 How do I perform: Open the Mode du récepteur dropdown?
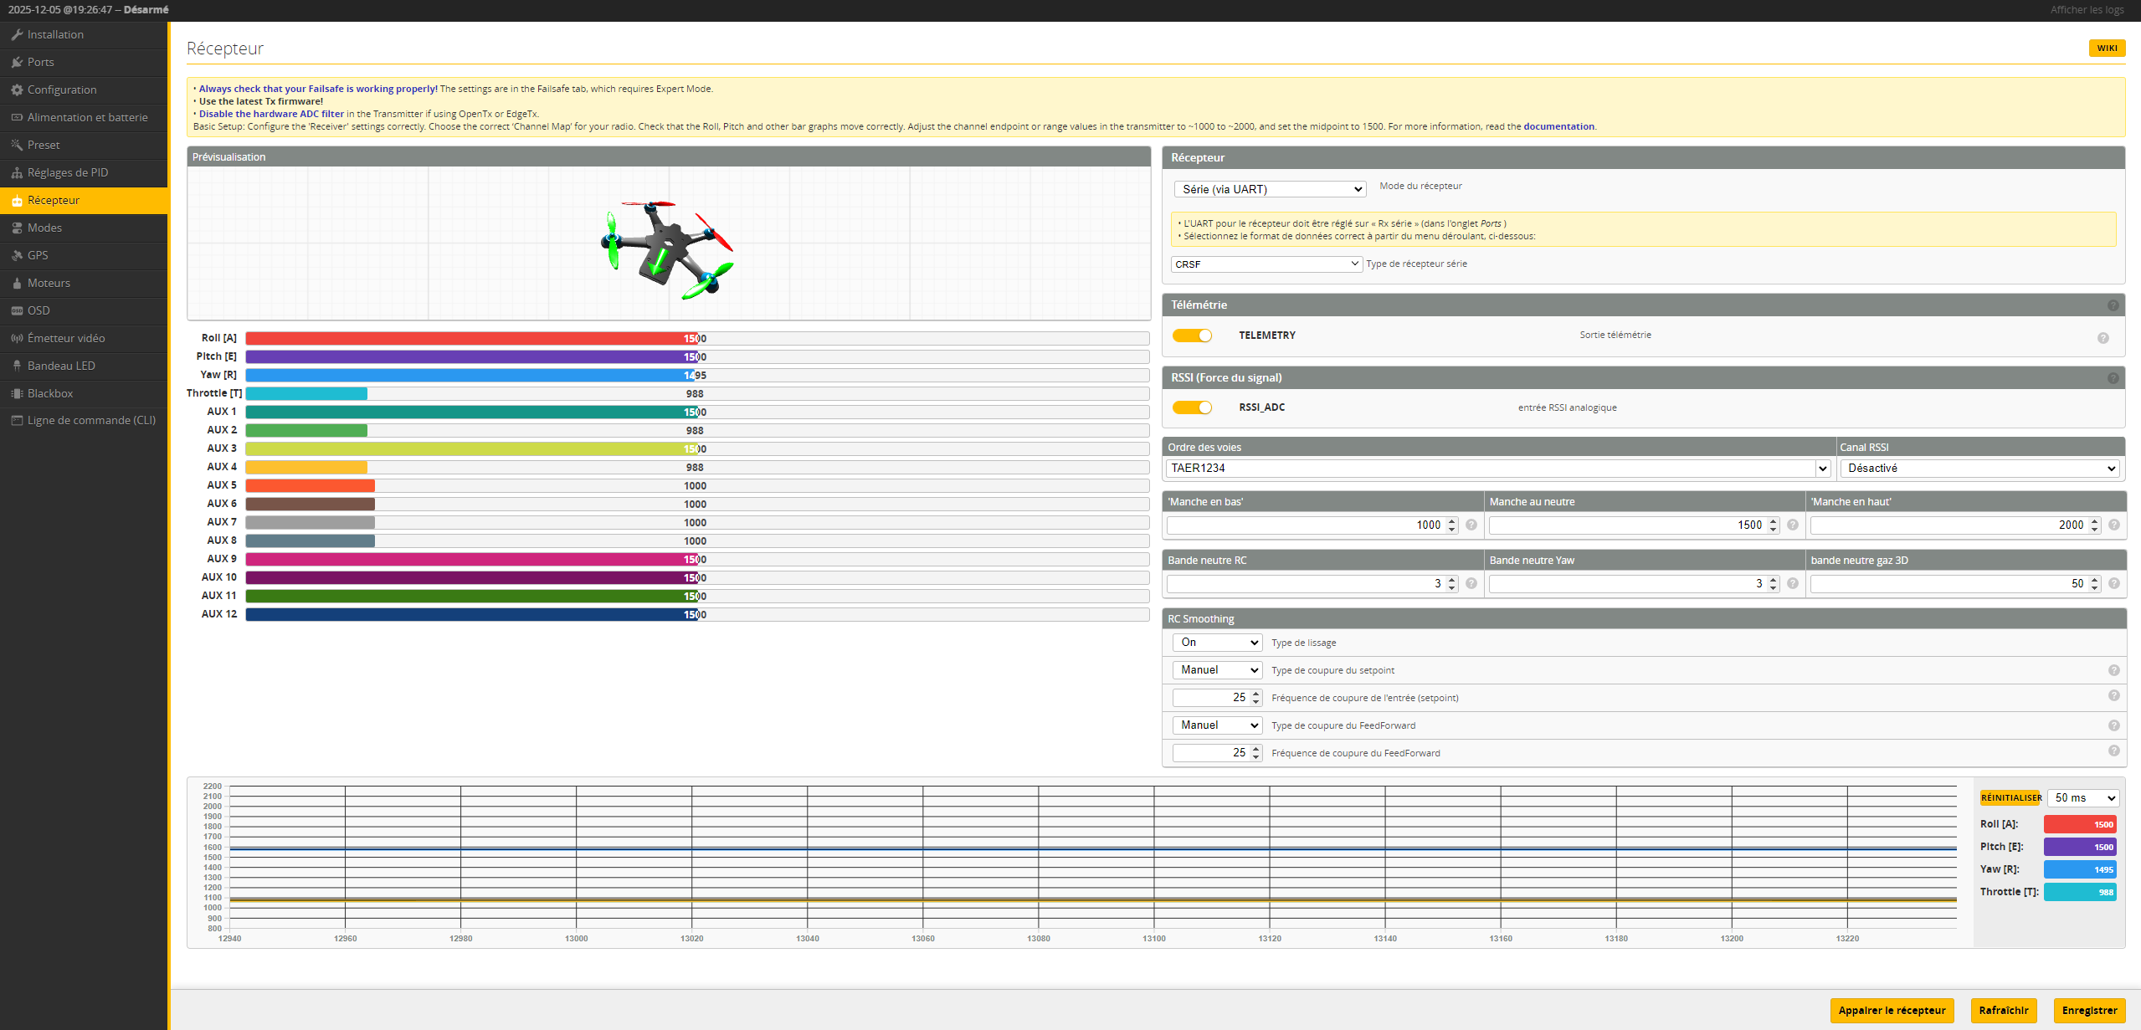coord(1269,189)
